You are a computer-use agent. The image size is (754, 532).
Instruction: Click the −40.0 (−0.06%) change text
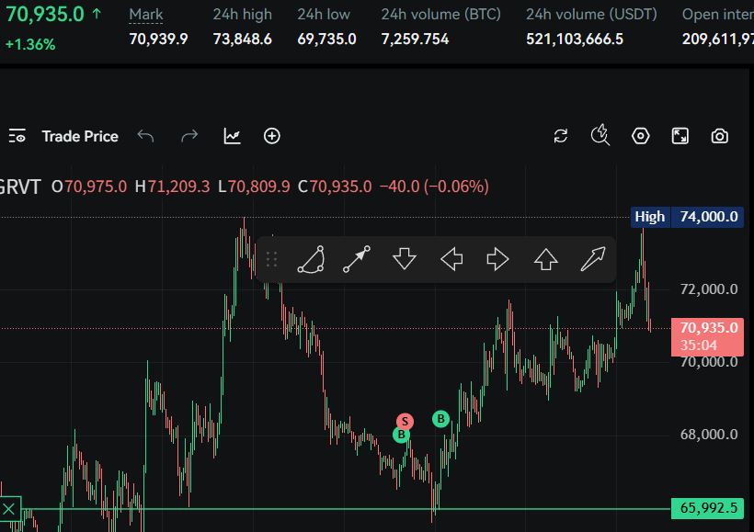point(434,187)
